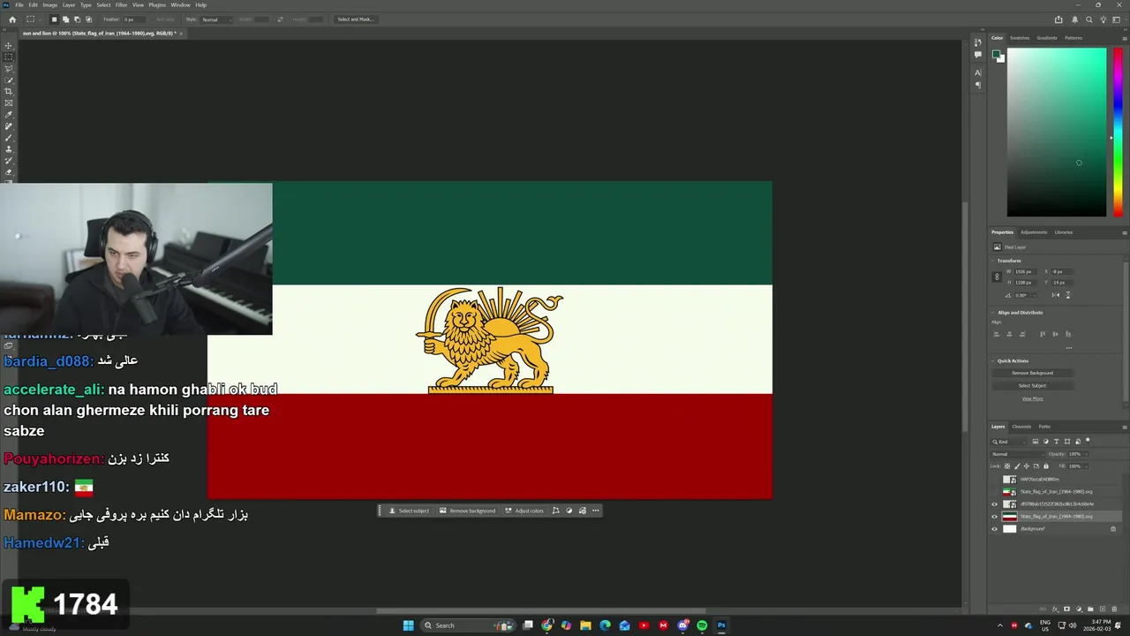Select the Lasso tool in toolbar
Viewport: 1130px width, 636px height.
[9, 68]
